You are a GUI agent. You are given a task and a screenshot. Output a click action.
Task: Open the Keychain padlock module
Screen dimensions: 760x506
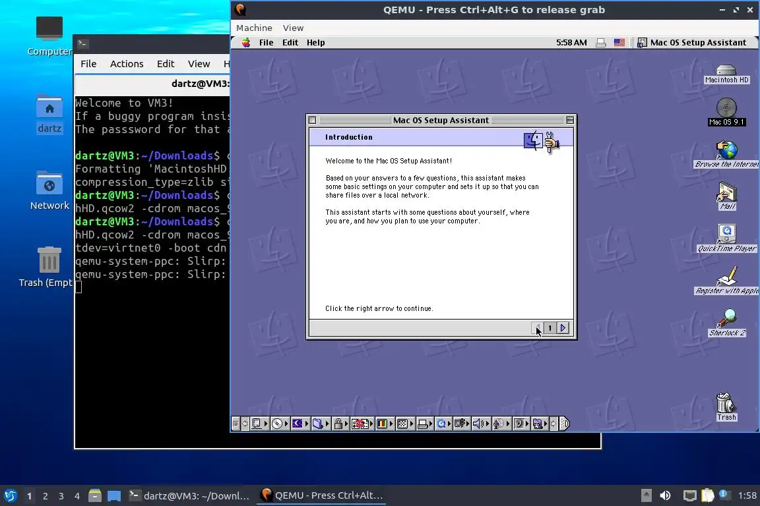[340, 424]
